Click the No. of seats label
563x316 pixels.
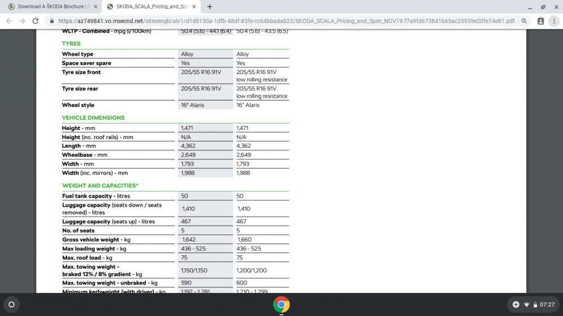coord(78,231)
